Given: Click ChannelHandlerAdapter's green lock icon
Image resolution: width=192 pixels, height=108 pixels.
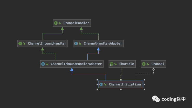Looking at the screenshot, I should pyautogui.click(x=80, y=43).
